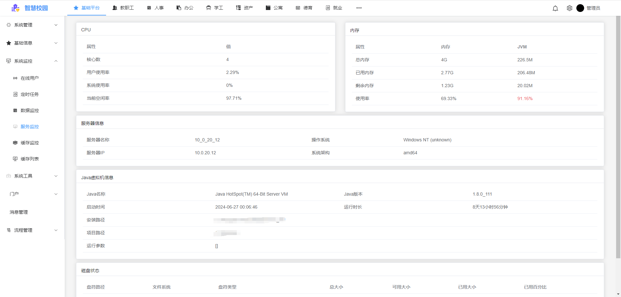Select 服务监控 in the sidebar
This screenshot has width=621, height=297.
pyautogui.click(x=30, y=127)
